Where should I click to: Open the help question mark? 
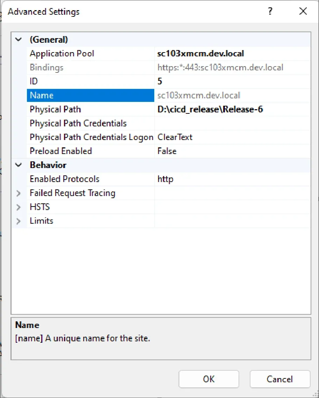[x=270, y=11]
